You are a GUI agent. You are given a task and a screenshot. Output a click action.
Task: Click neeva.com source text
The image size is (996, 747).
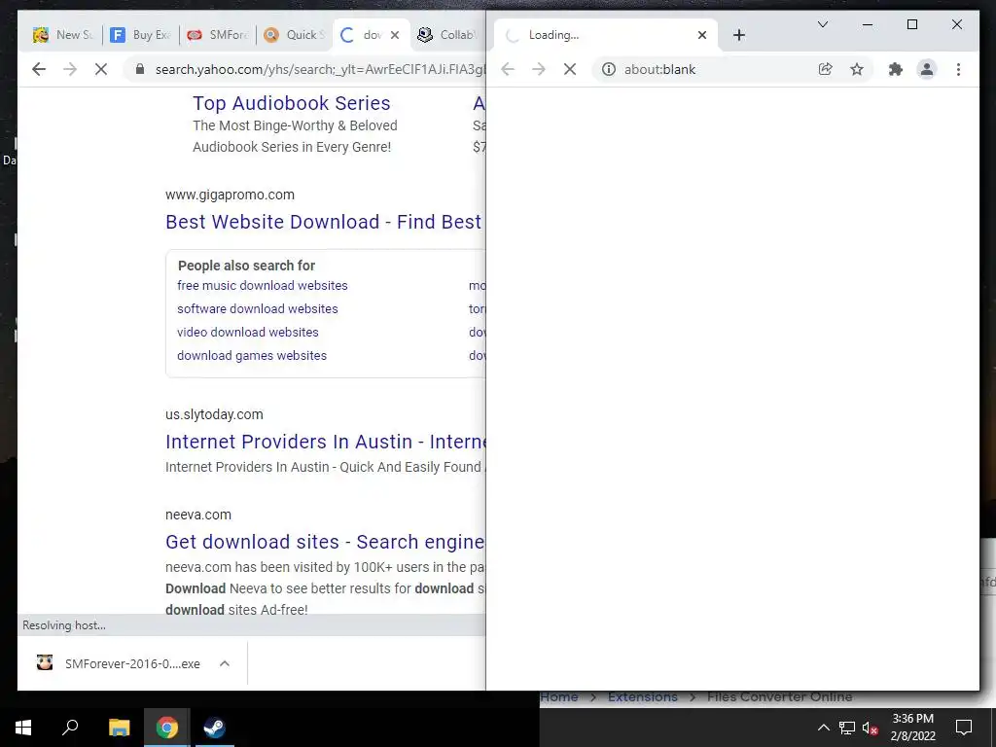tap(198, 515)
